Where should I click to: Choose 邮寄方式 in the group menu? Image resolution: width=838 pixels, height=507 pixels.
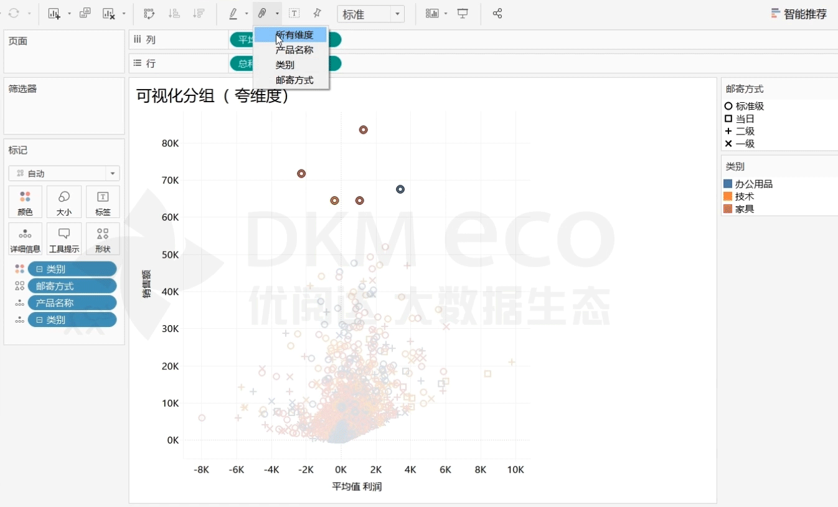click(294, 80)
